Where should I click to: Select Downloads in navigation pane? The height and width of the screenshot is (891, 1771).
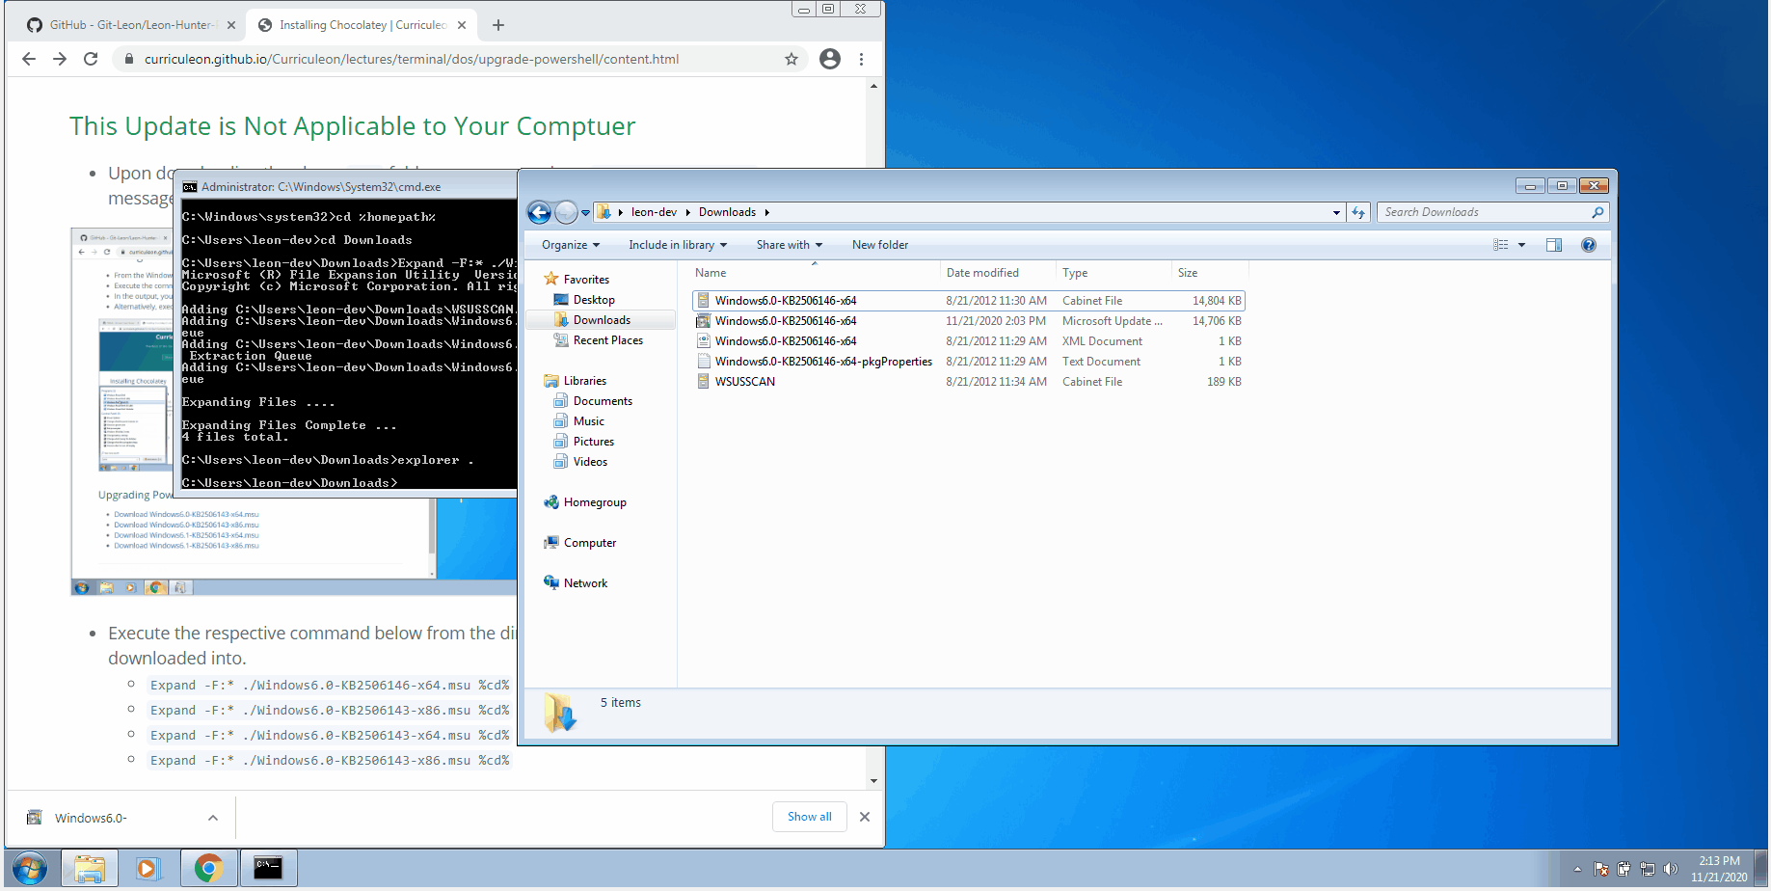click(602, 320)
